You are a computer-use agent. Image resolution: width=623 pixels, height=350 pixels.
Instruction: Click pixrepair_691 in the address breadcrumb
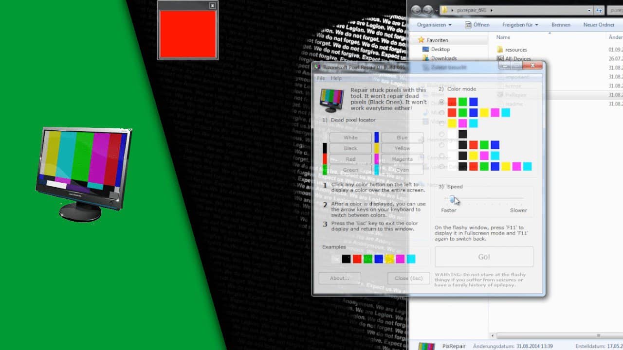coord(472,10)
